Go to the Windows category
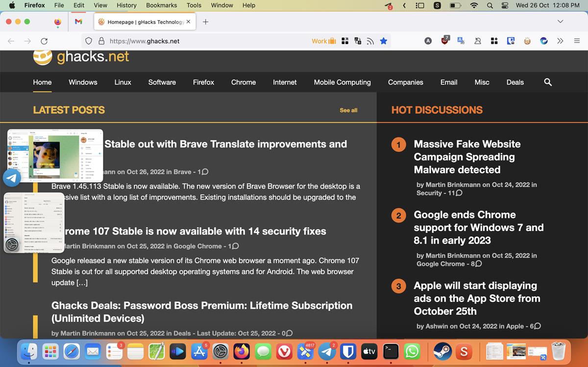Screen dimensions: 588x367 (x=83, y=82)
